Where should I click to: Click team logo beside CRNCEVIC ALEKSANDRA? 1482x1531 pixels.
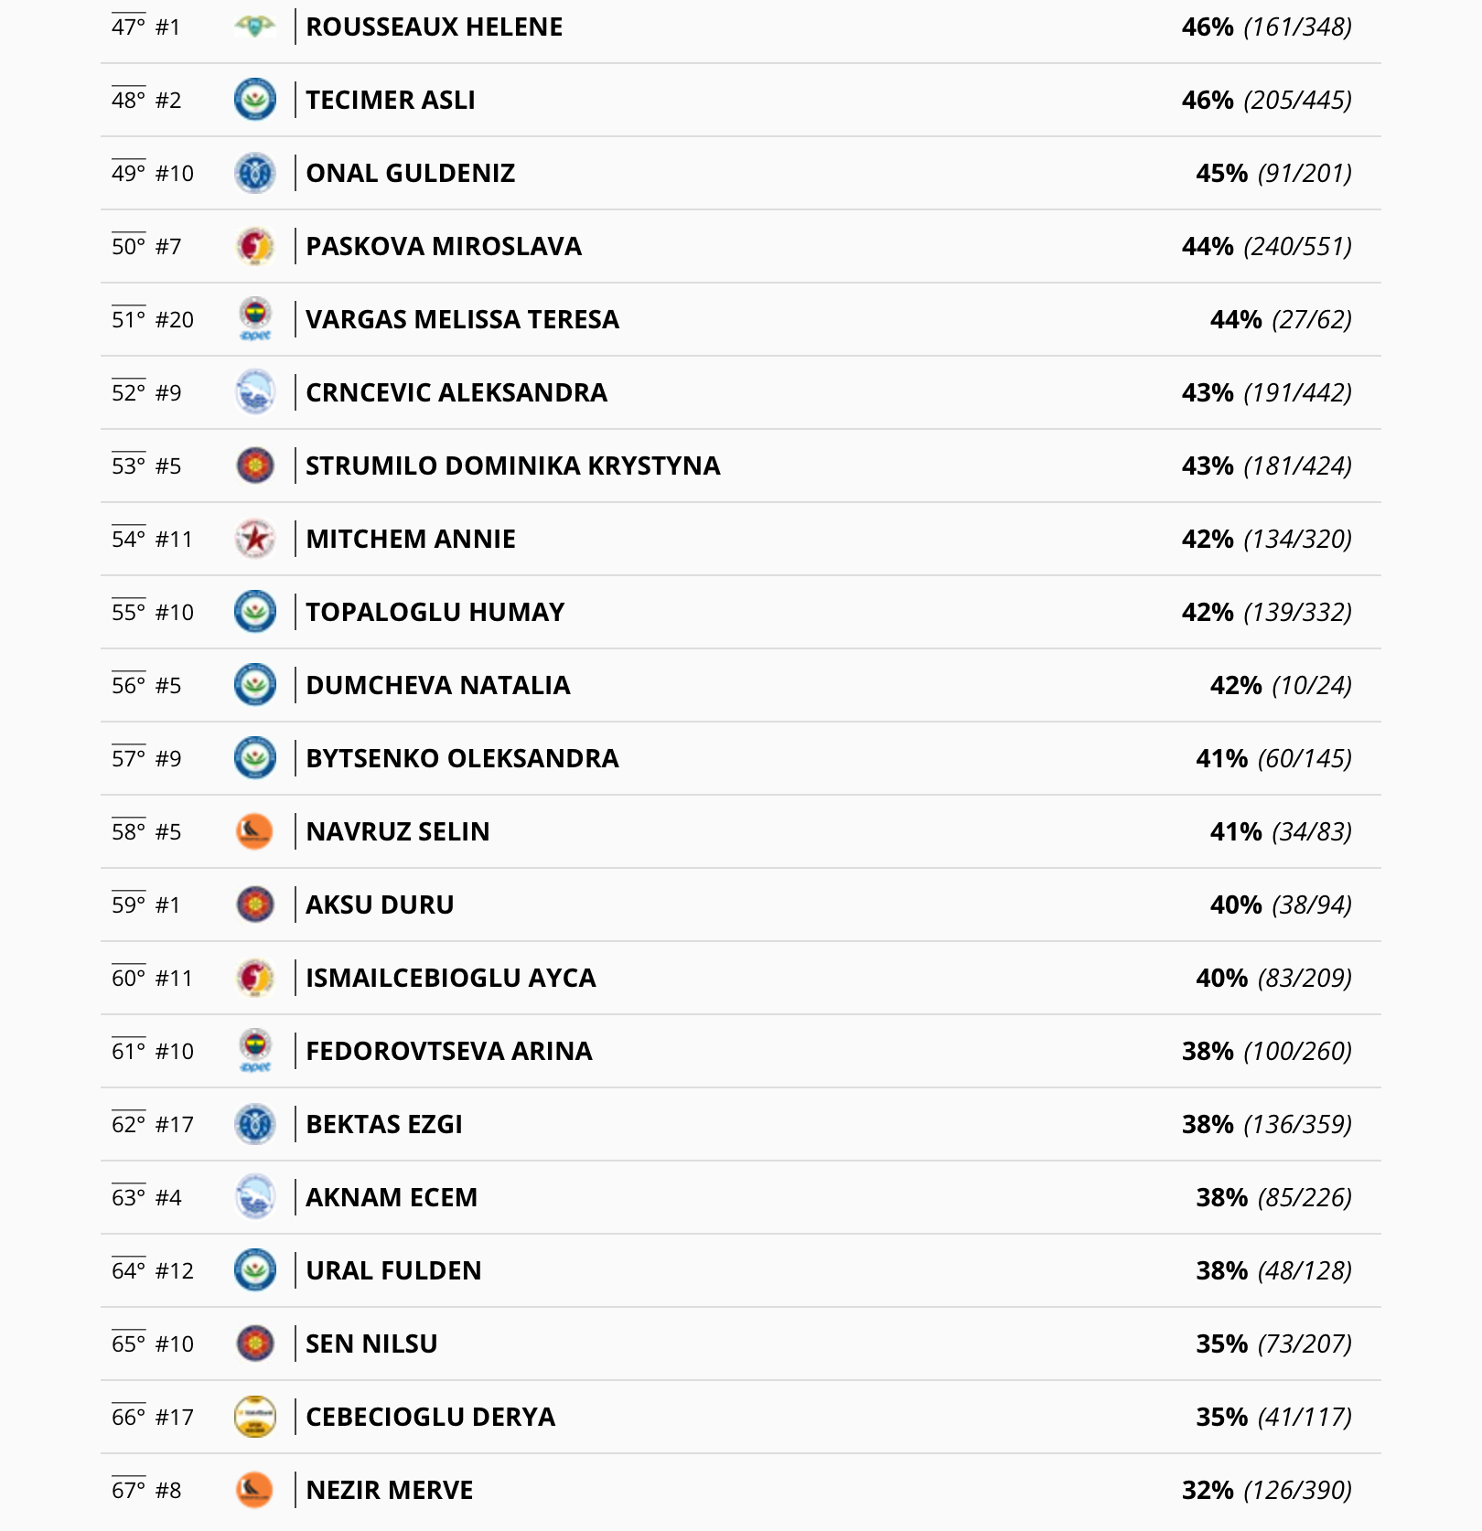pyautogui.click(x=255, y=392)
